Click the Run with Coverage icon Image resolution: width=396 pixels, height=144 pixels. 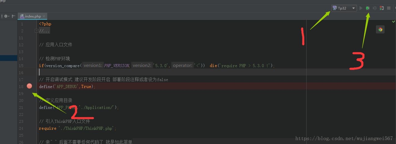click(x=375, y=8)
